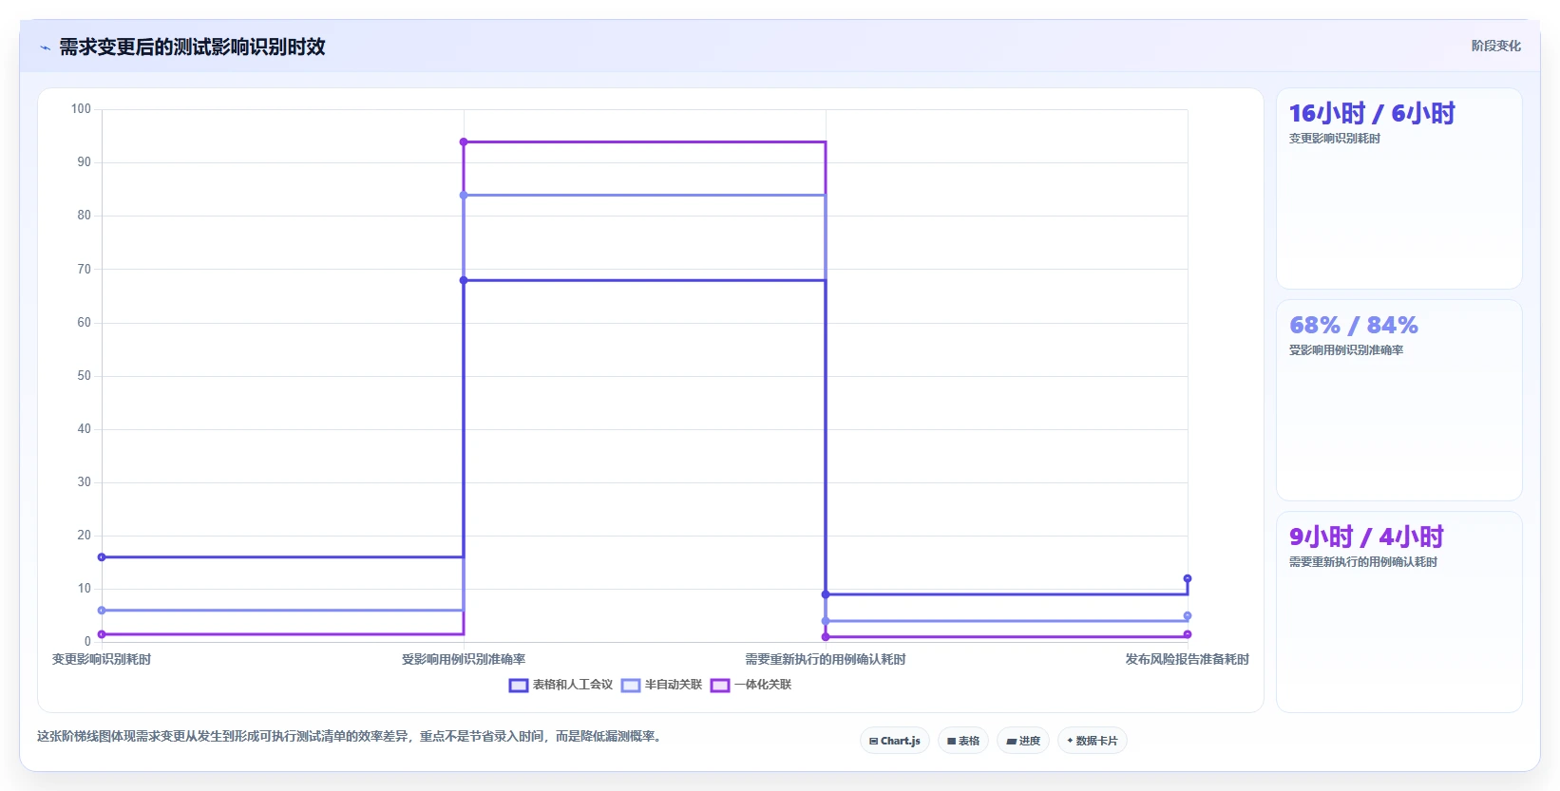Viewport: 1560px width, 791px height.
Task: Click the 受影响用例识别准确率 card caption
Action: click(x=1346, y=350)
